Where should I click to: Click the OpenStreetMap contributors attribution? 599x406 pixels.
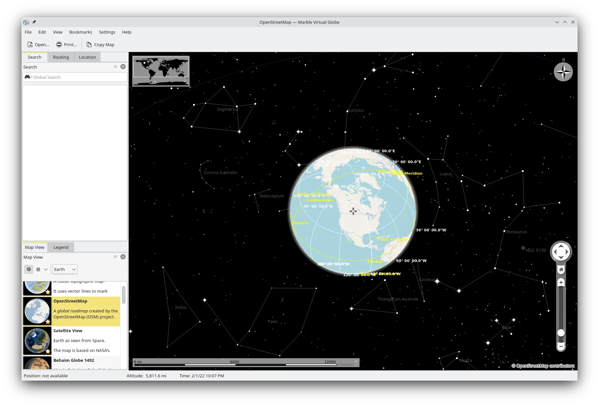tap(543, 366)
